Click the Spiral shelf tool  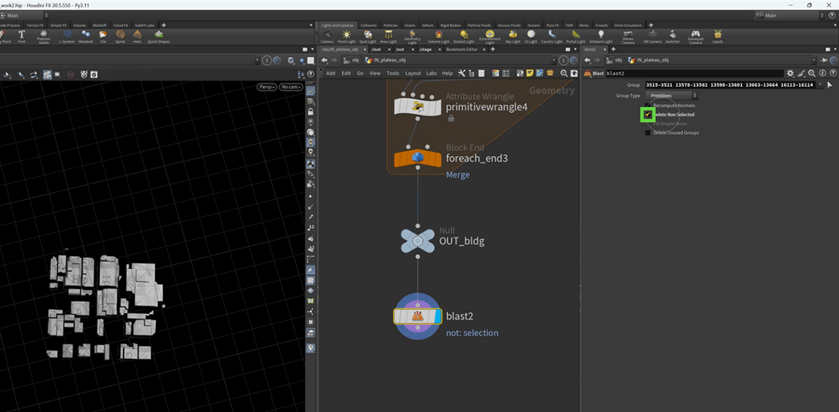point(120,35)
